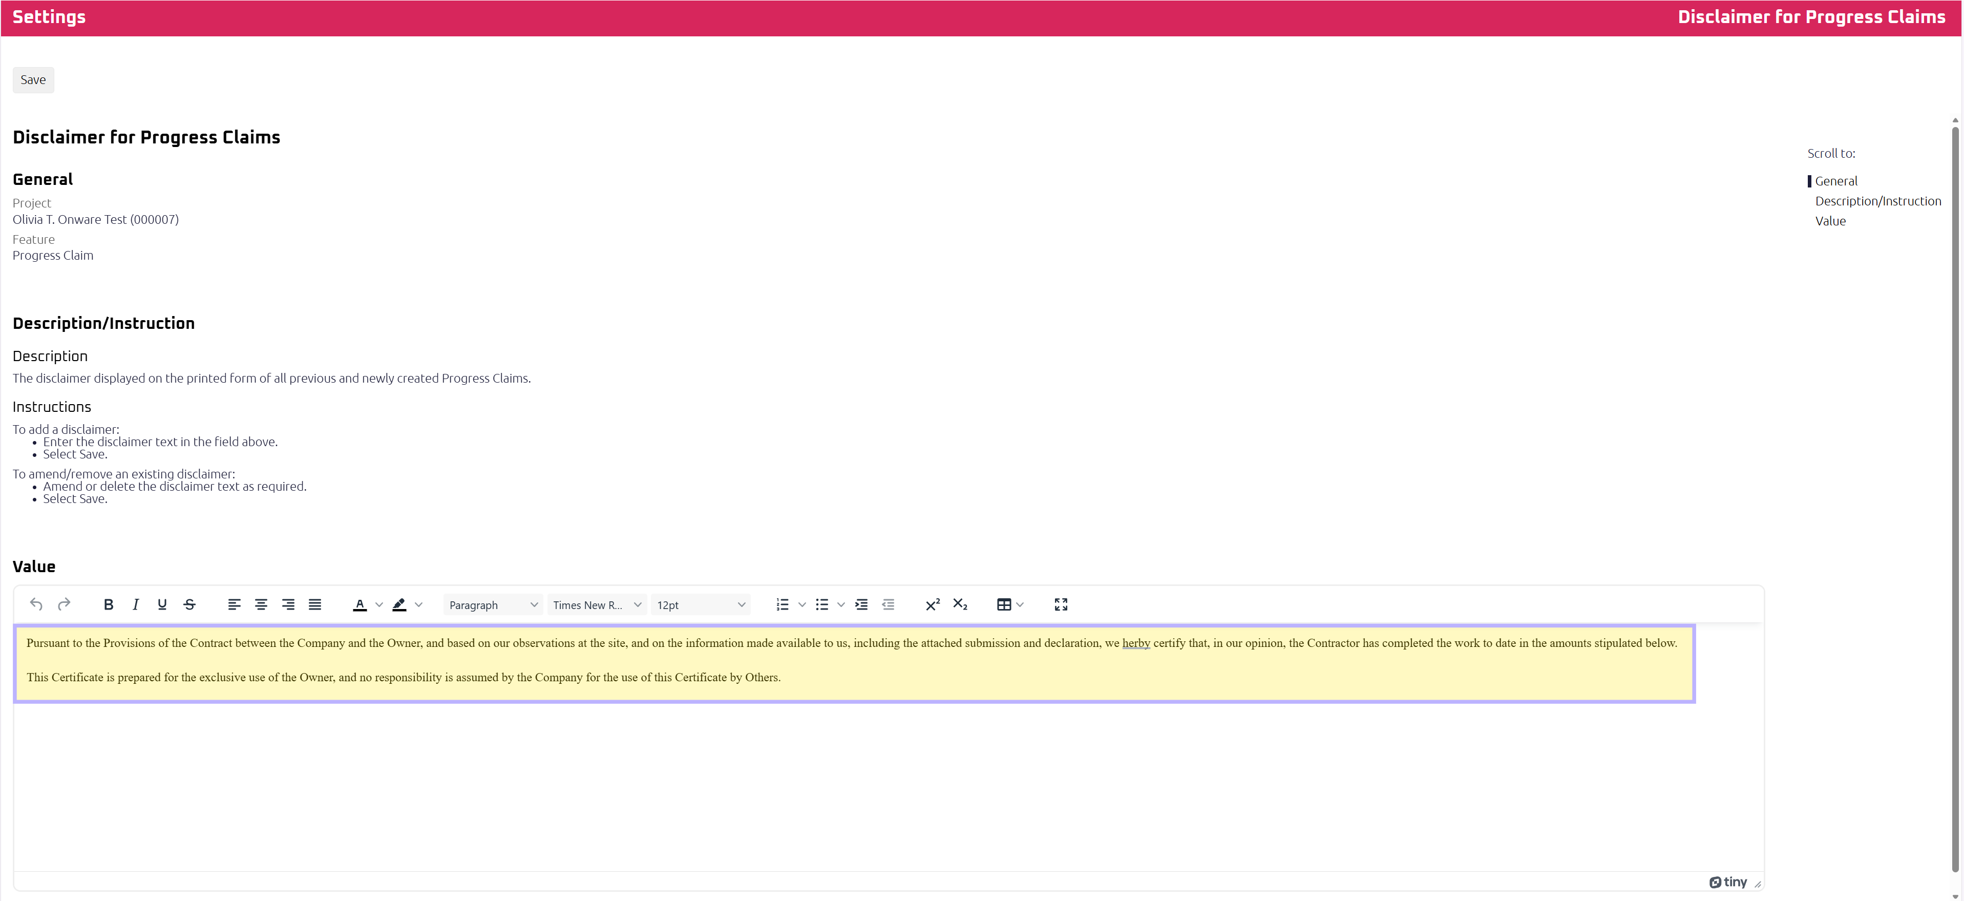The image size is (1964, 901).
Task: Insert a bullet list
Action: coord(822,604)
